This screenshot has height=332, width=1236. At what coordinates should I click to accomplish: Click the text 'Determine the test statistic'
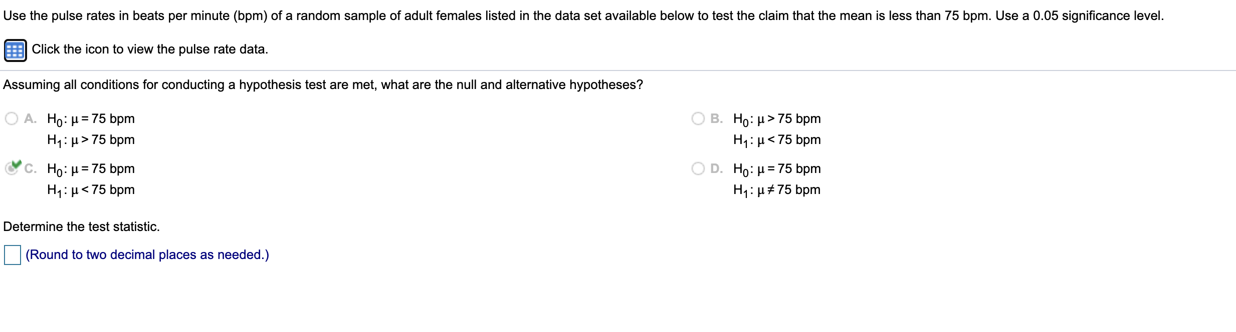(81, 226)
